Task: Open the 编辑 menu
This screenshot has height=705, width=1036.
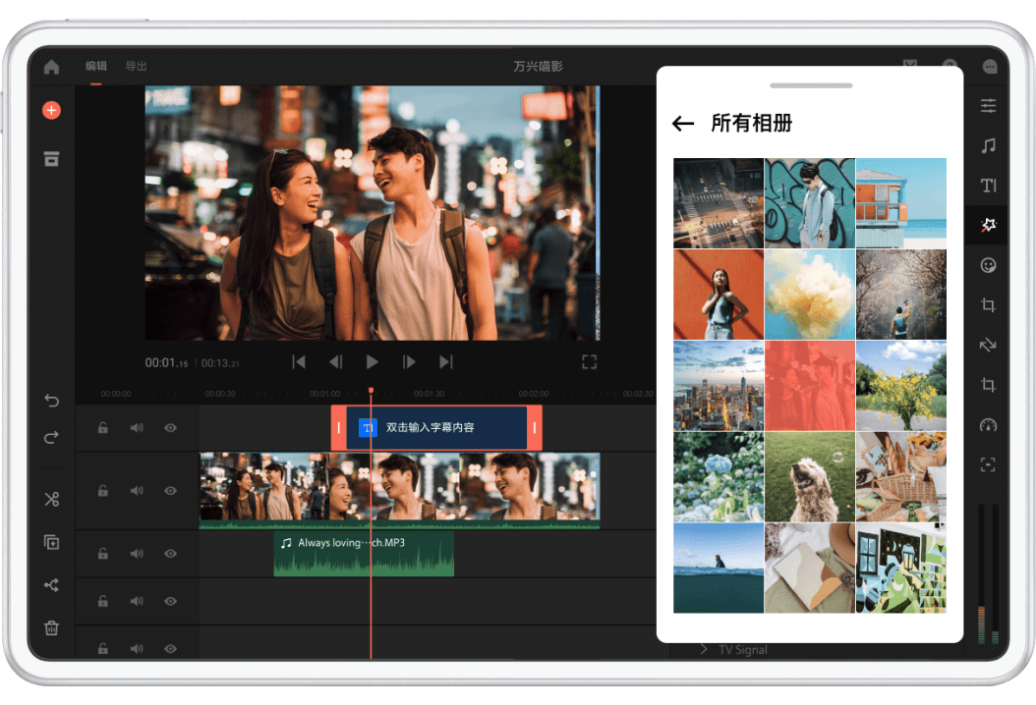Action: tap(94, 66)
